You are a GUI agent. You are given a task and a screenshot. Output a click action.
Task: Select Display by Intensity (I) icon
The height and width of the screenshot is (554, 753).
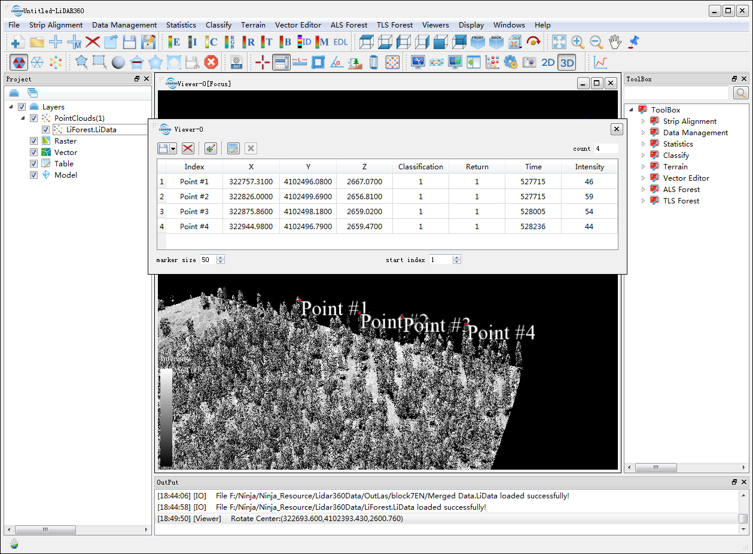pos(193,42)
